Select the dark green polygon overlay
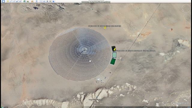The height and width of the screenshot is (108, 192). coord(113,61)
